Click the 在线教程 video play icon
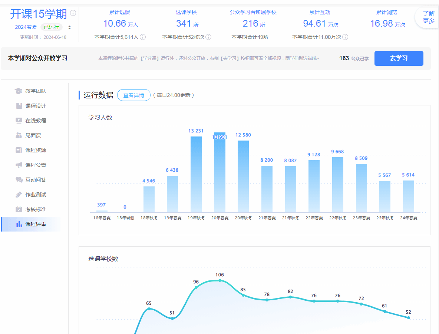 pos(19,121)
